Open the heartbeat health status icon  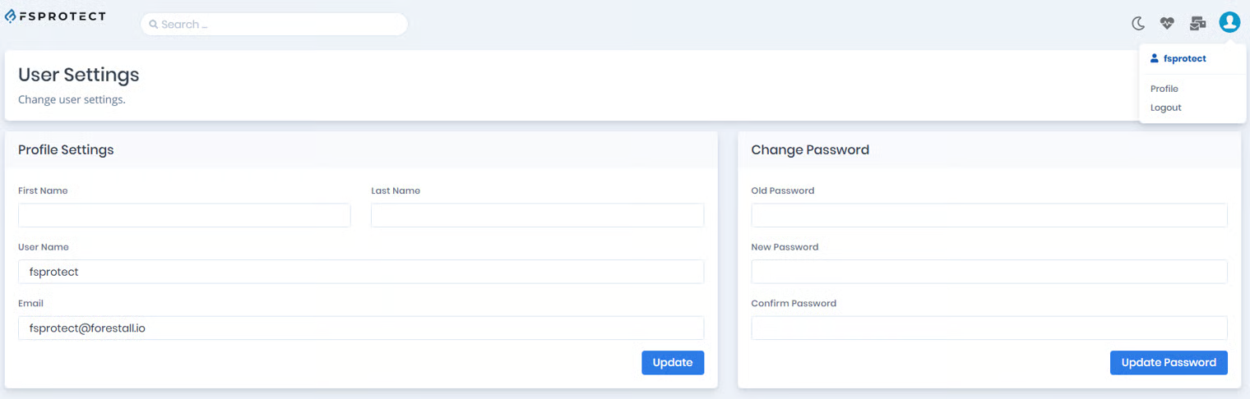click(1167, 24)
